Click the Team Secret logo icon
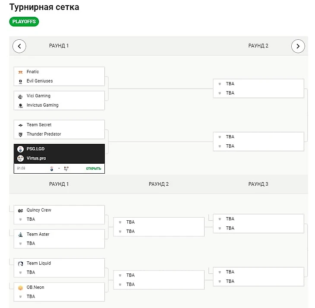 (x=20, y=125)
